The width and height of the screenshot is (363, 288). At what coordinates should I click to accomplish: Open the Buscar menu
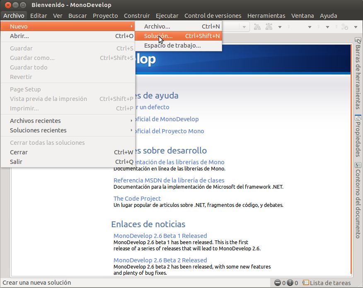coord(77,16)
